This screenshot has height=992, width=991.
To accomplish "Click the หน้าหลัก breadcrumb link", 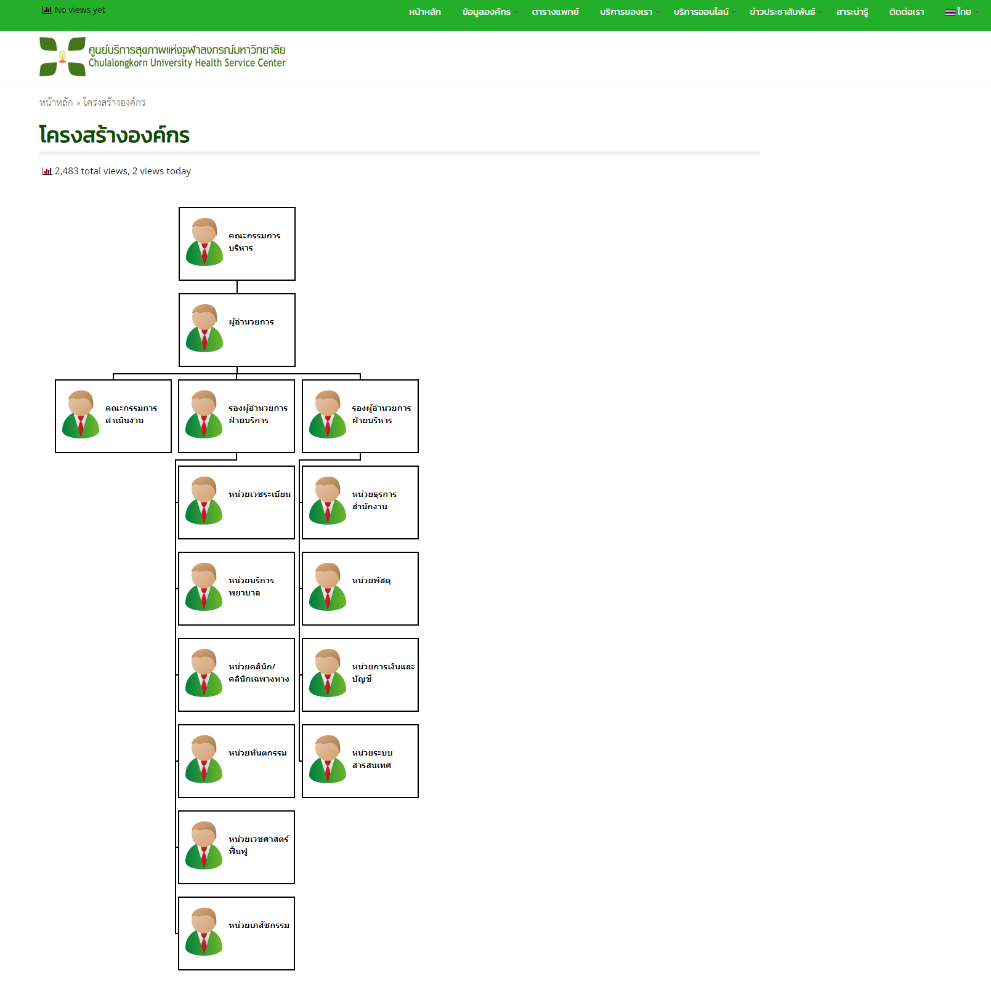I will click(56, 102).
